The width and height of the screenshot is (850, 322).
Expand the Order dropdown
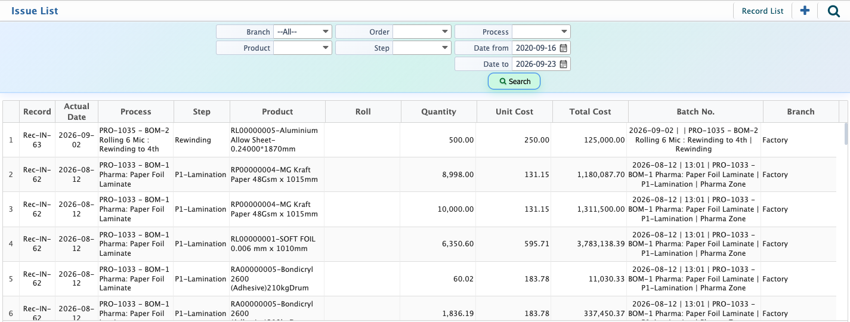[x=422, y=32]
